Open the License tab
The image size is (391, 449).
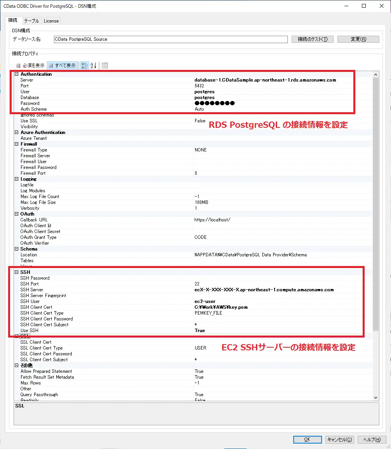pyautogui.click(x=51, y=21)
